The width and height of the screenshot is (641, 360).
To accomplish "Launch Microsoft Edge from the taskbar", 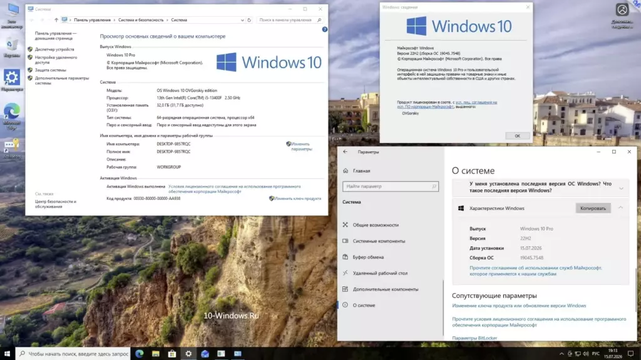I will pos(140,354).
